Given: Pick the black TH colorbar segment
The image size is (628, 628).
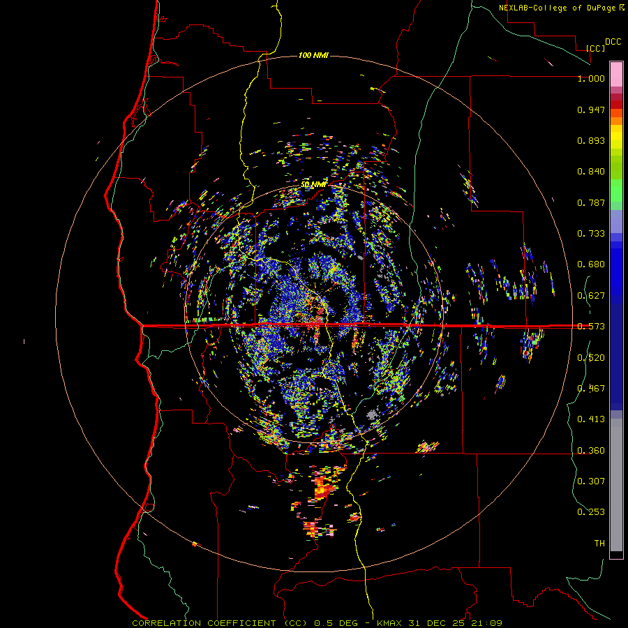Looking at the screenshot, I should [616, 554].
